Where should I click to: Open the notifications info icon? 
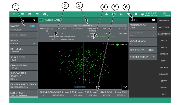pyautogui.click(x=45, y=14)
